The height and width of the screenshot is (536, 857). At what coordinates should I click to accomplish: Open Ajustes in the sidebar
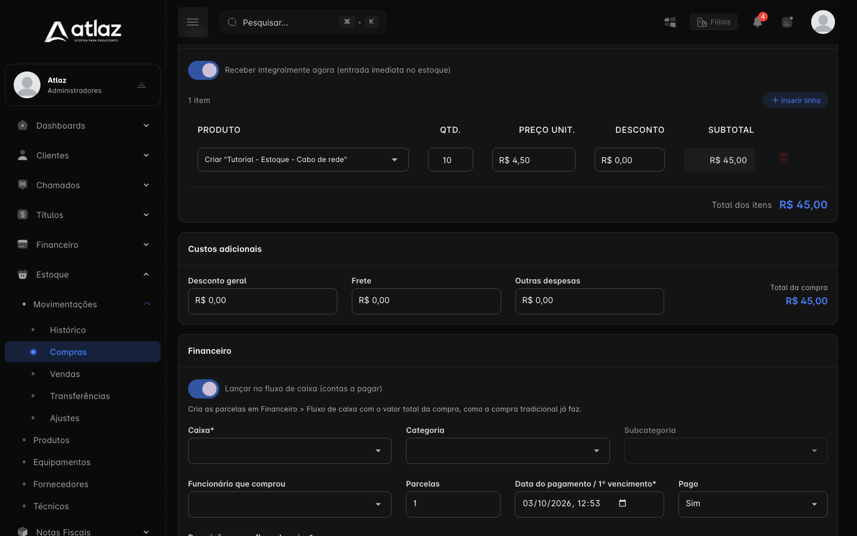click(x=65, y=418)
